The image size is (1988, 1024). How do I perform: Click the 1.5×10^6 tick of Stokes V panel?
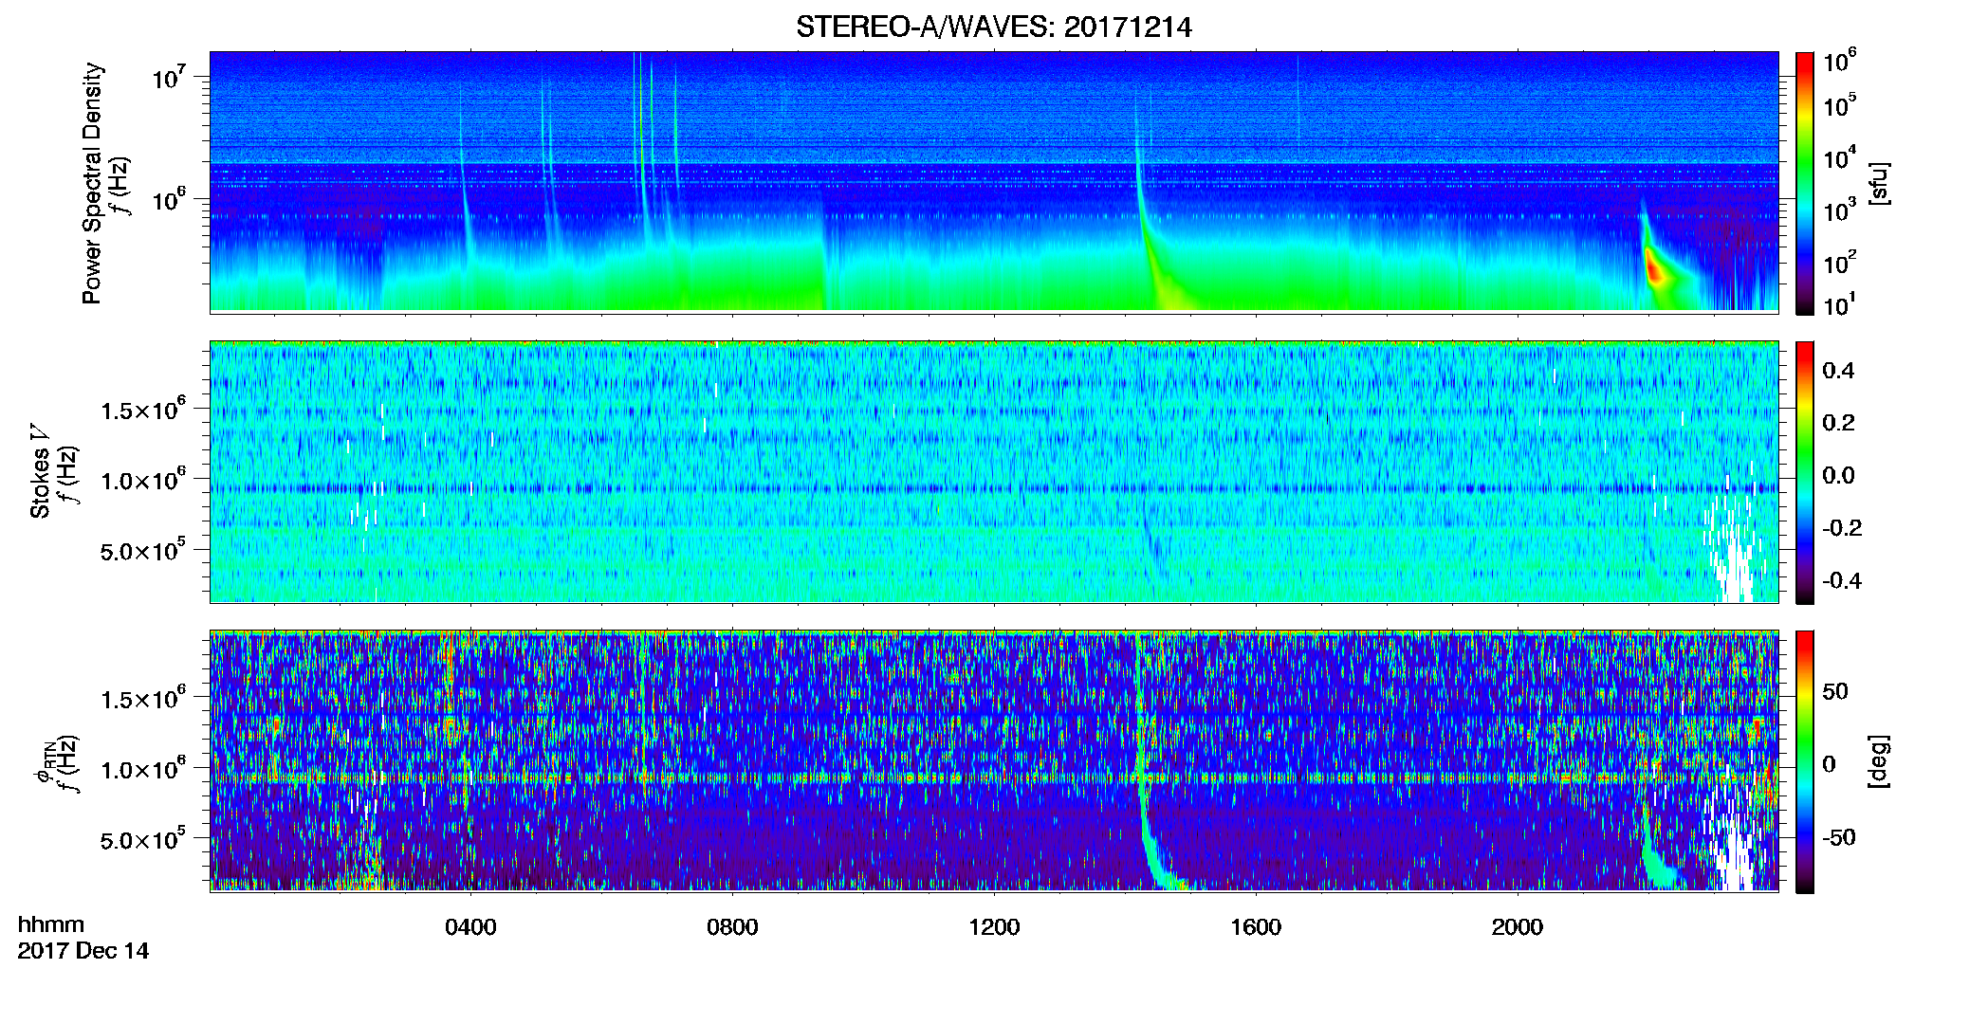[x=143, y=410]
